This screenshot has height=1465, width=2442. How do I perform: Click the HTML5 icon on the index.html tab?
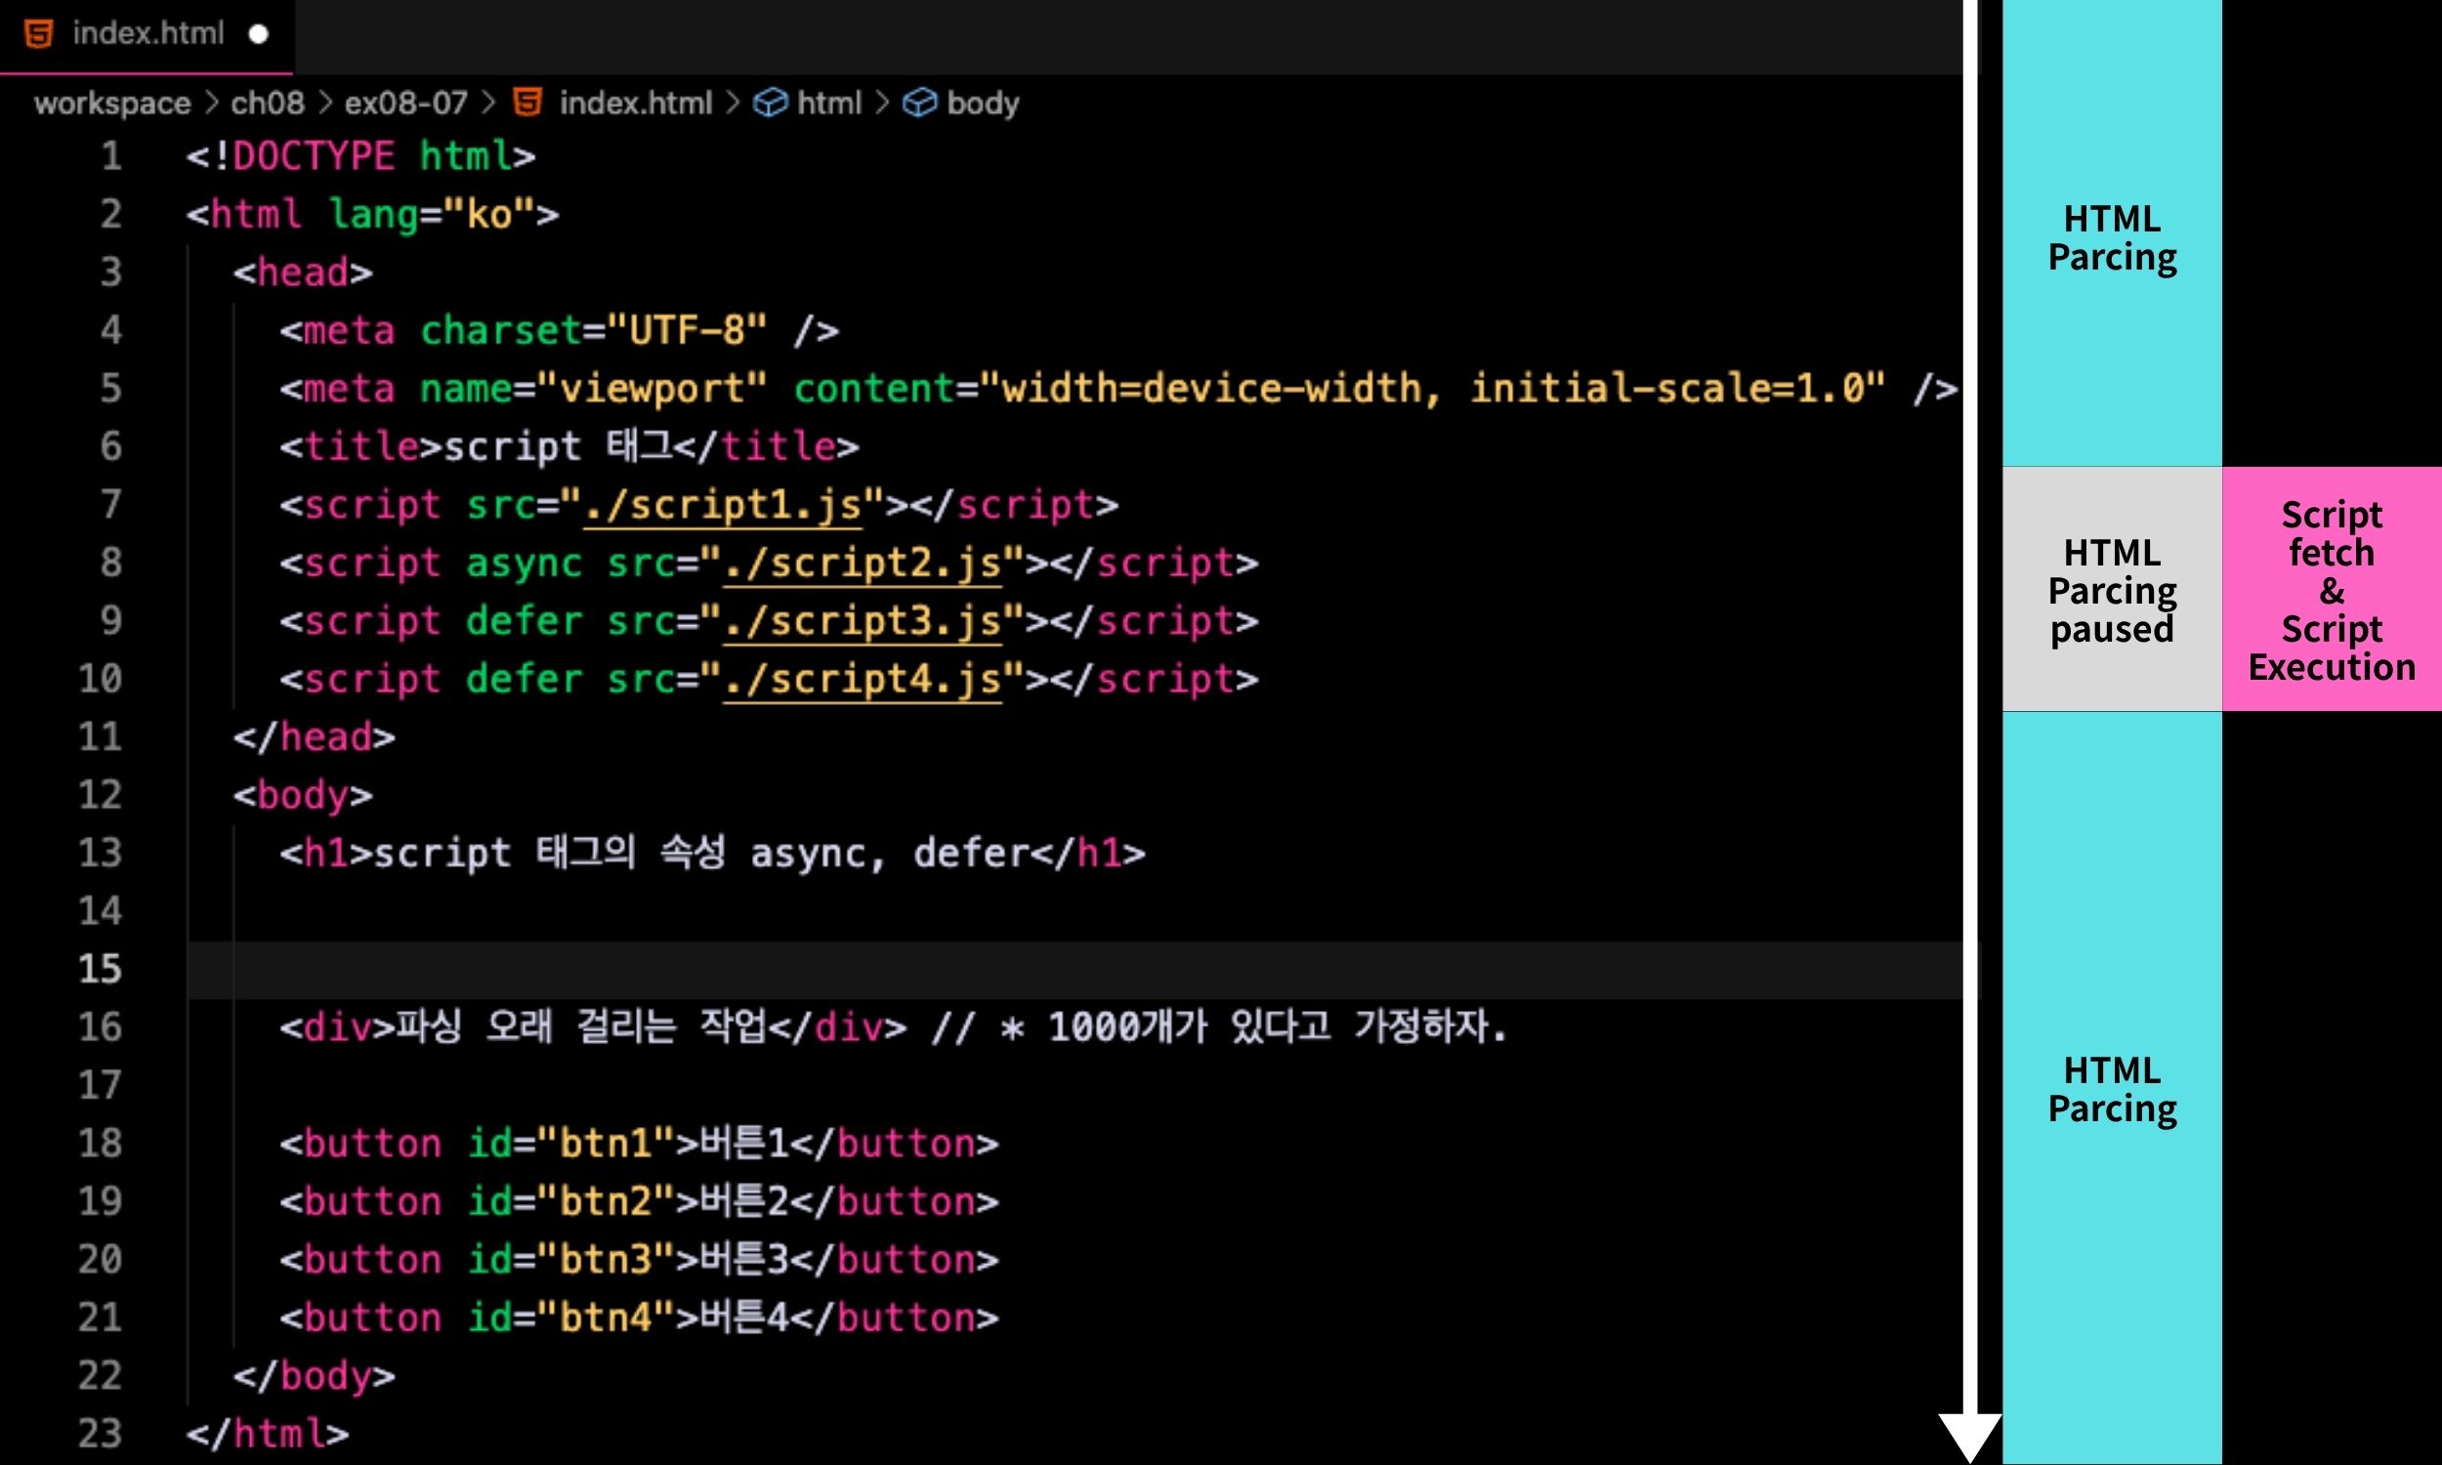click(38, 33)
